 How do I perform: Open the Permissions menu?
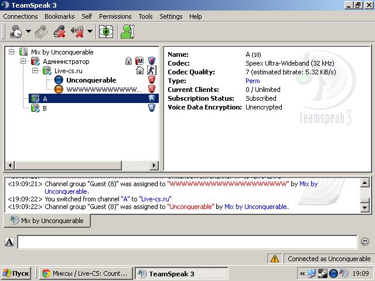coord(115,16)
